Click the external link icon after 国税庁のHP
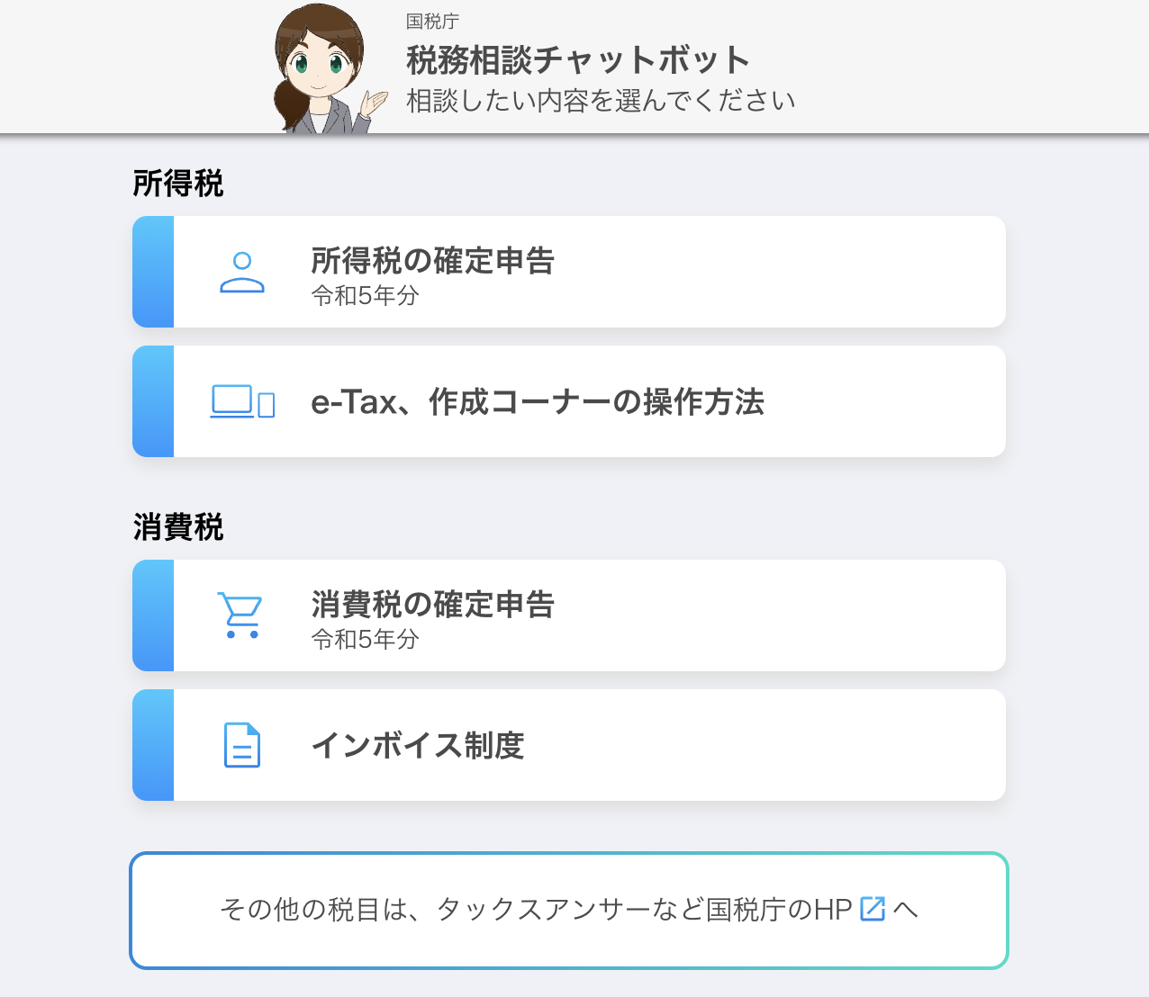 click(x=873, y=909)
